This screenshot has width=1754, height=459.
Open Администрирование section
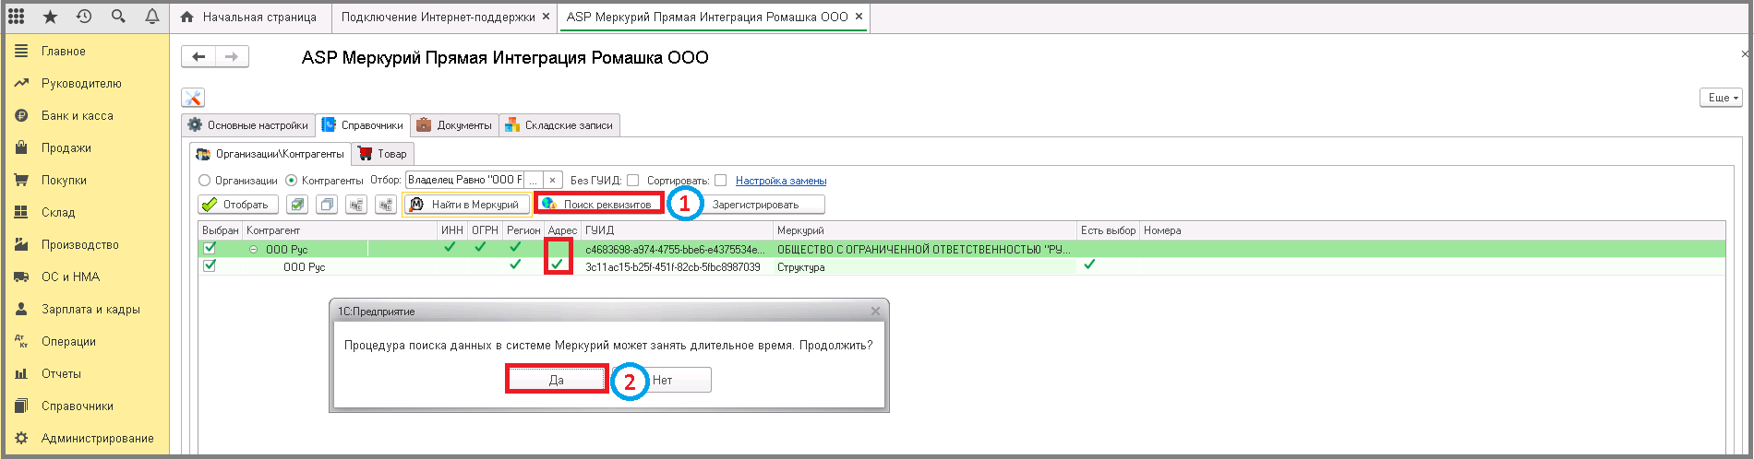click(98, 439)
